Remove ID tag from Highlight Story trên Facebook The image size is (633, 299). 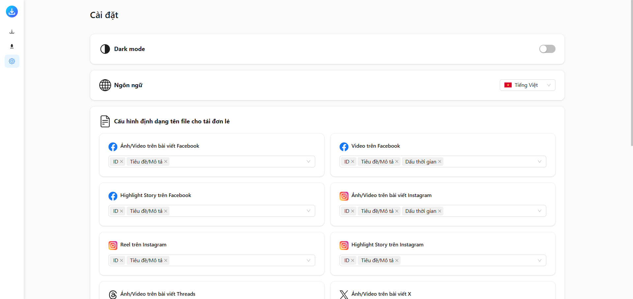[x=122, y=211]
